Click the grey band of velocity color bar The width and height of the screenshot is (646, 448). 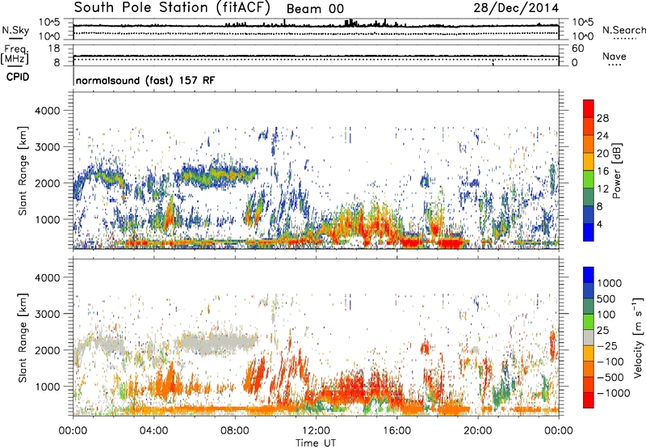point(589,337)
